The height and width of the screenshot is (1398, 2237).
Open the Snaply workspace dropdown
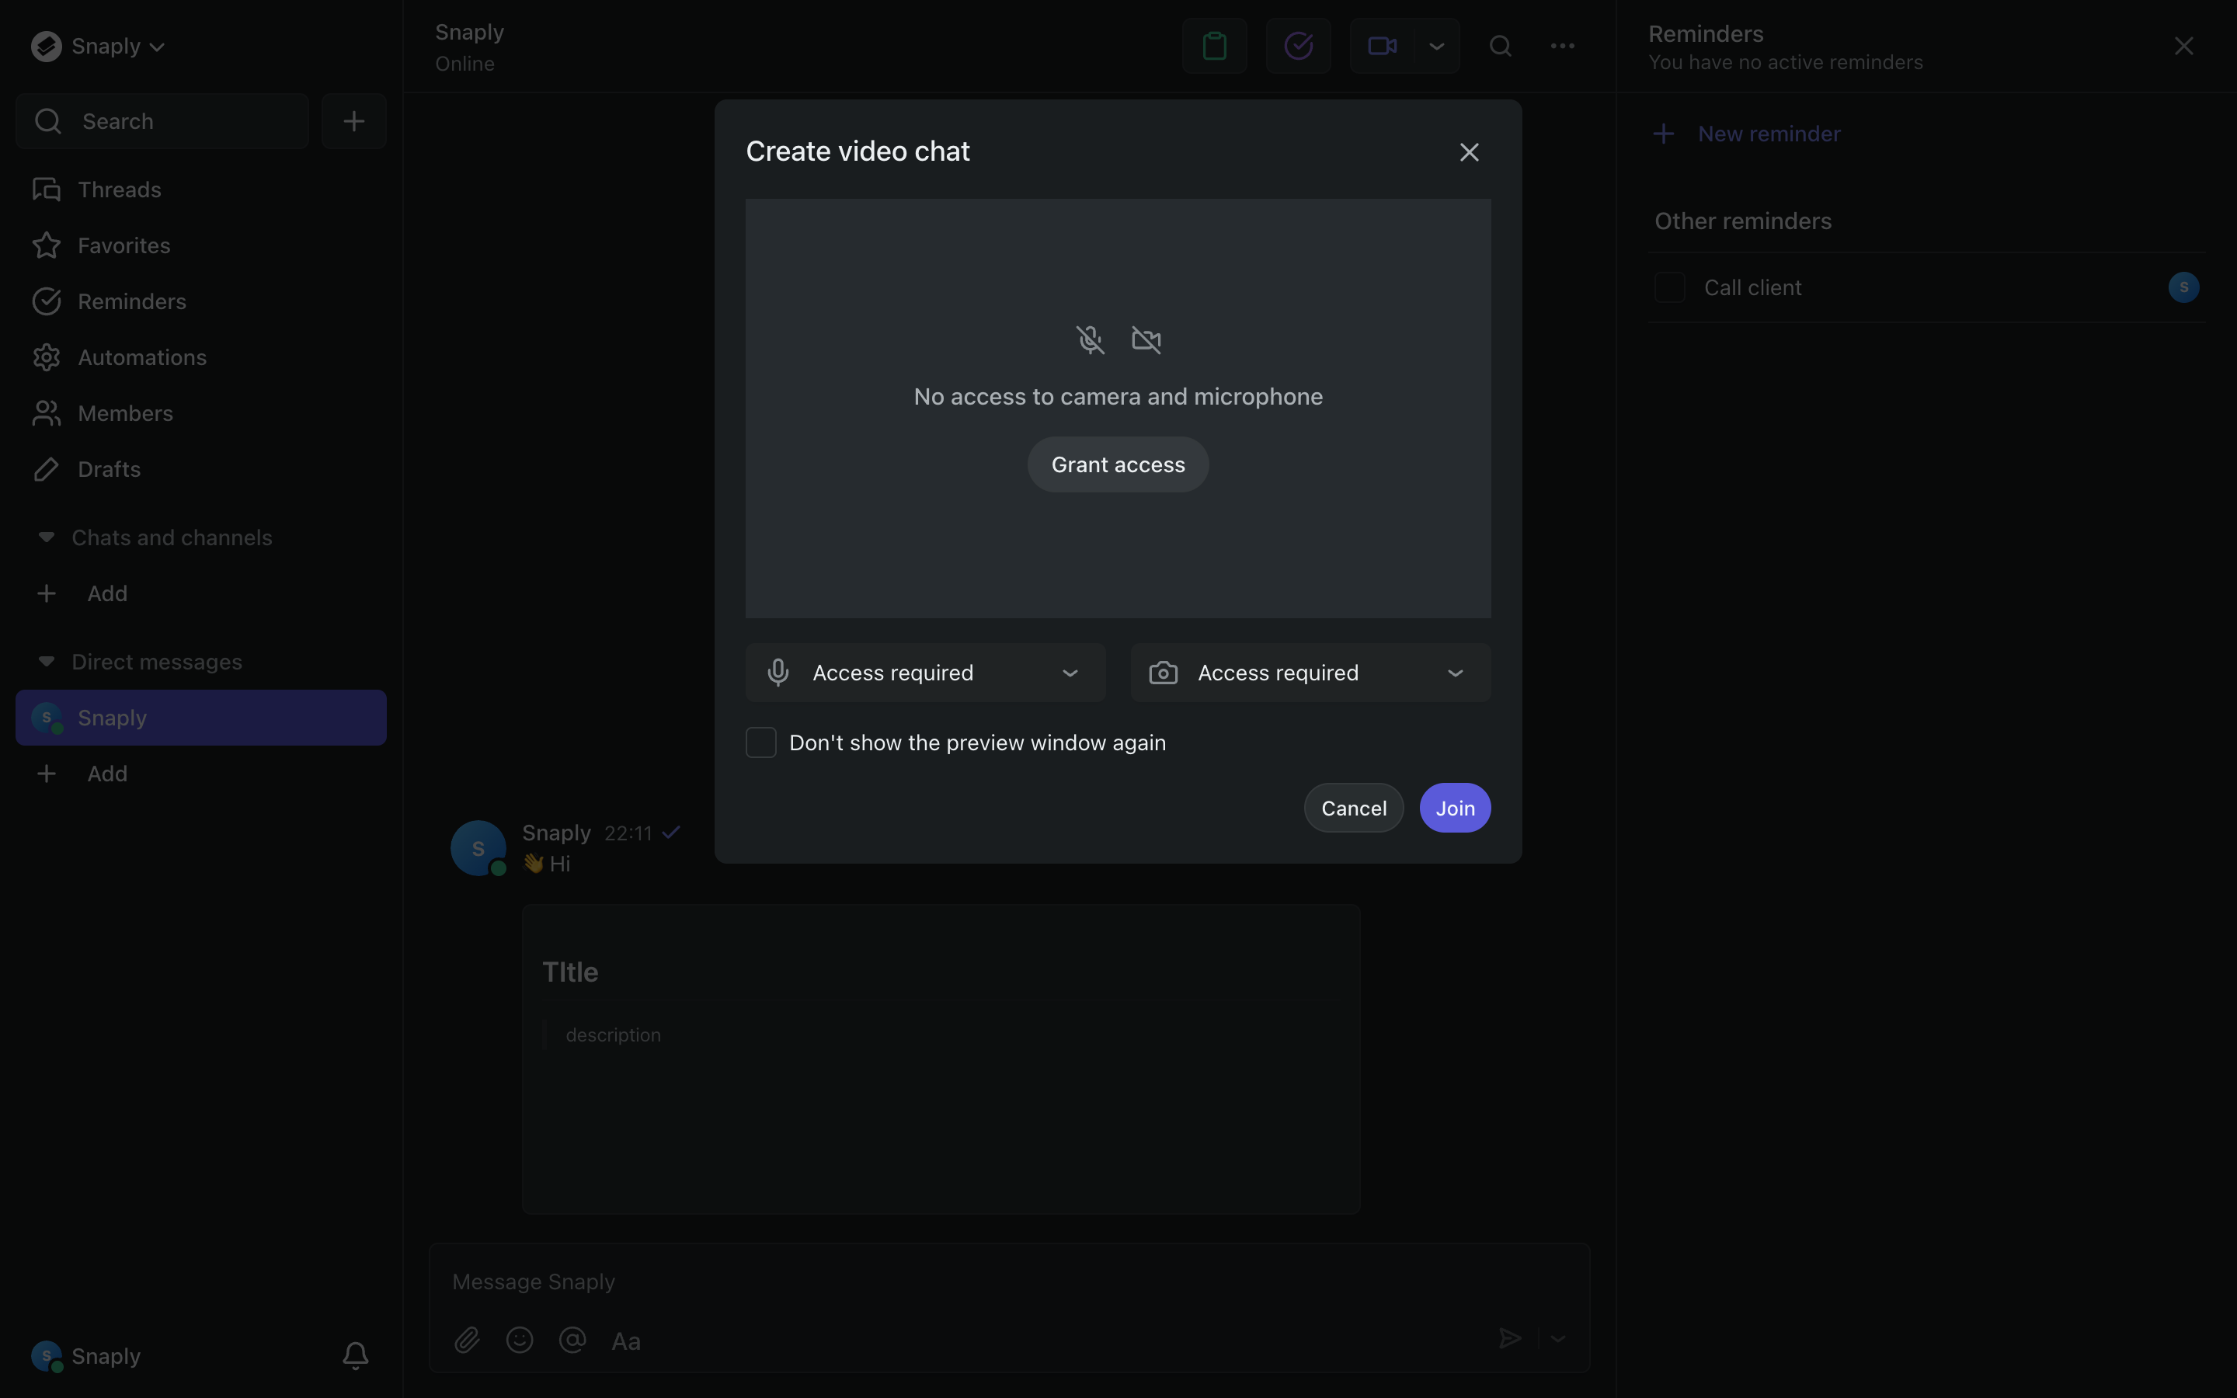tap(98, 47)
